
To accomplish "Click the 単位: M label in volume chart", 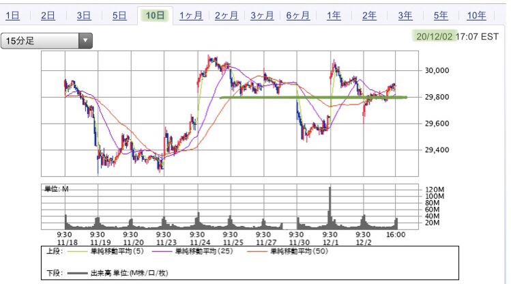I will [57, 189].
